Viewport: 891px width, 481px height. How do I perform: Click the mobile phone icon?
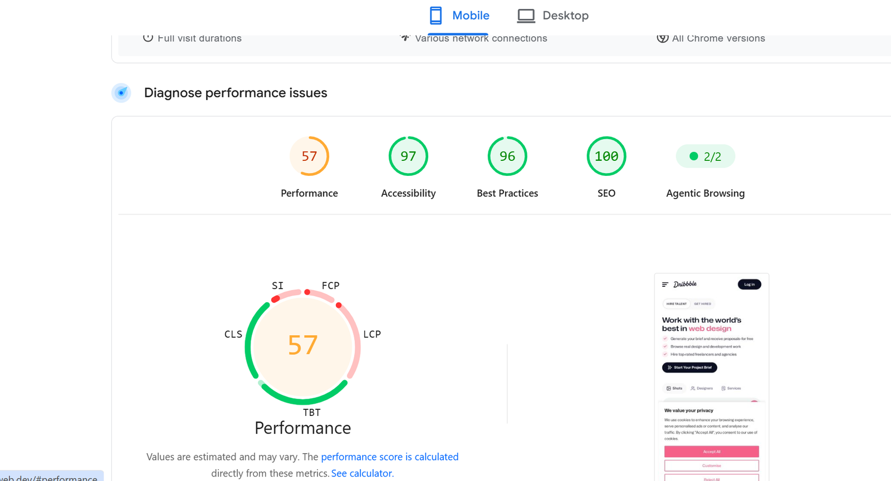pos(435,16)
